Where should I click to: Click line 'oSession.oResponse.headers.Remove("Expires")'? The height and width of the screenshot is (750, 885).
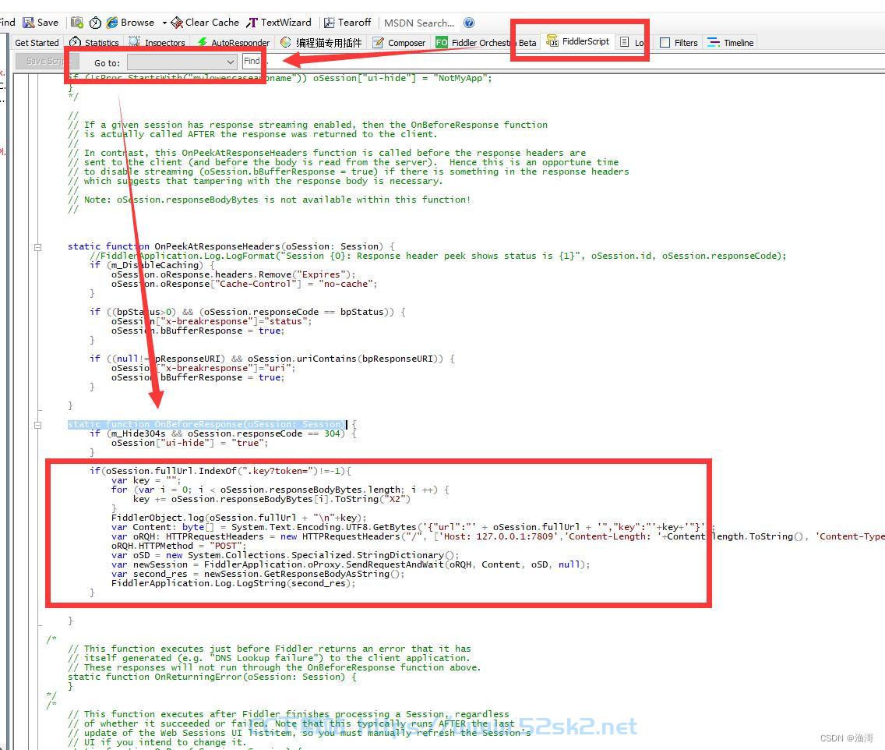pyautogui.click(x=233, y=274)
